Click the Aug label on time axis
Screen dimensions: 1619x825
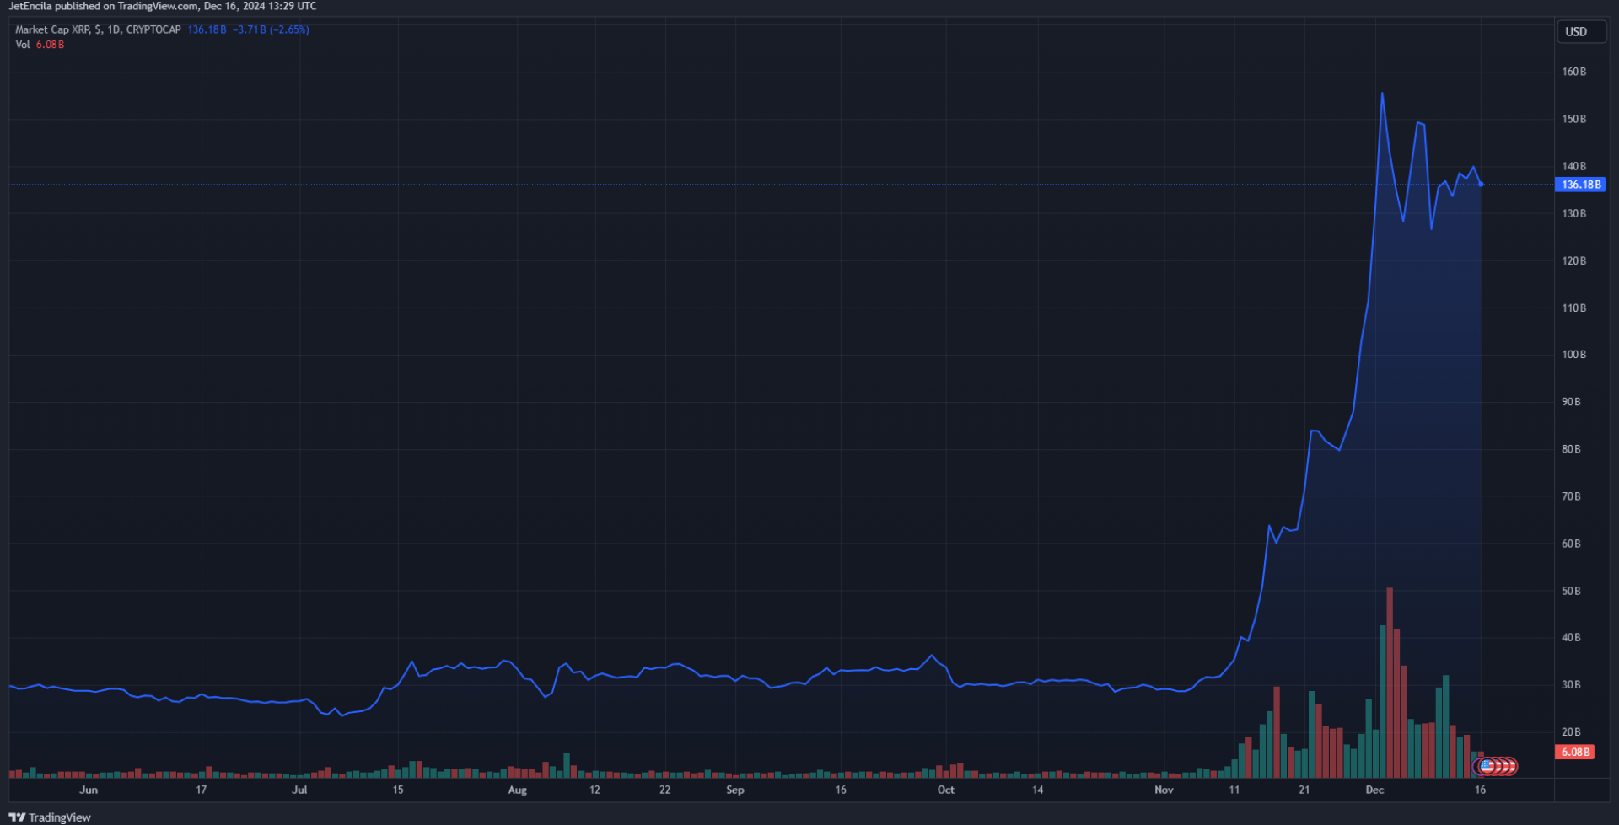pyautogui.click(x=518, y=790)
